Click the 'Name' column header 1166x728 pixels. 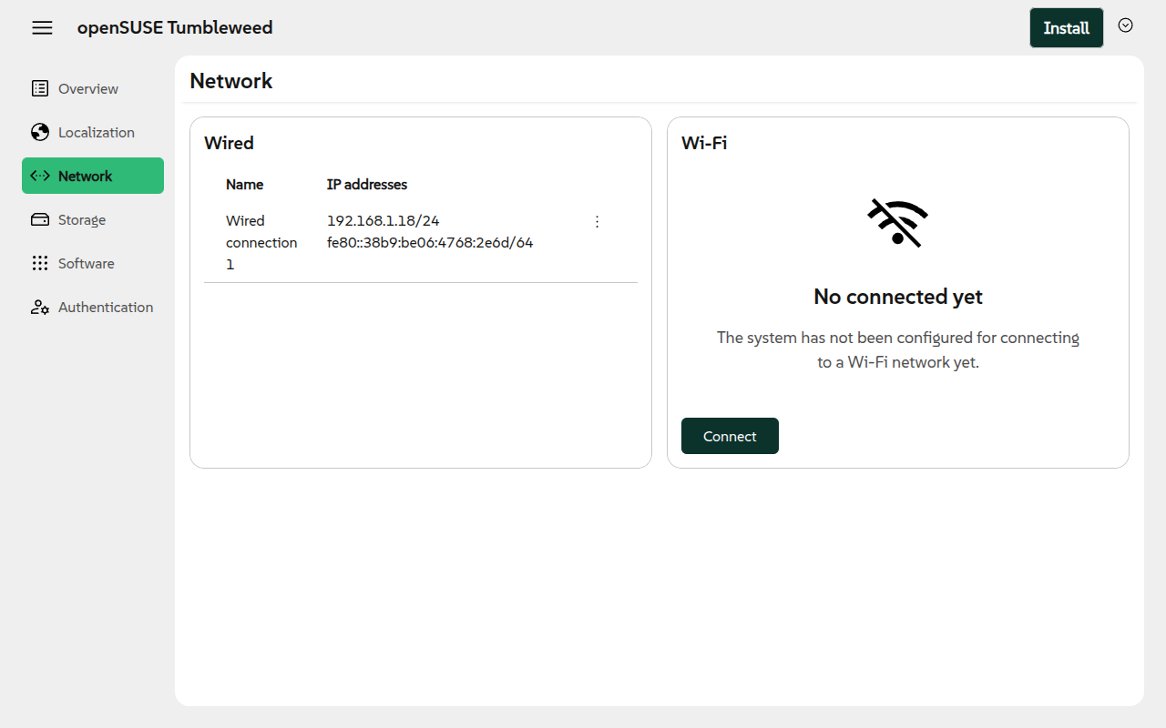pos(244,184)
